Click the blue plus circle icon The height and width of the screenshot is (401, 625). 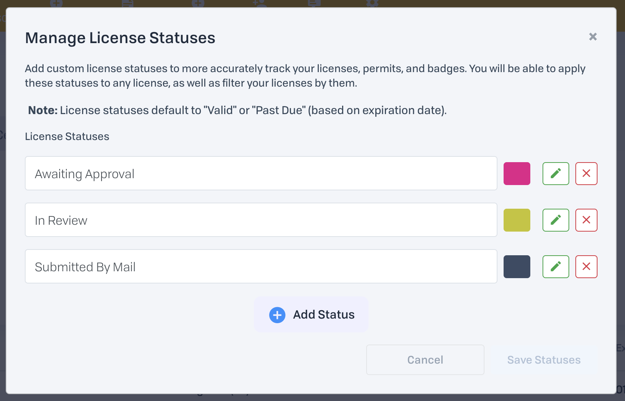[x=277, y=315]
